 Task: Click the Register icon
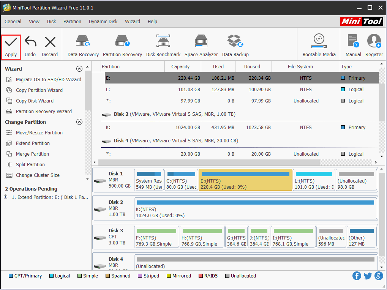[374, 46]
